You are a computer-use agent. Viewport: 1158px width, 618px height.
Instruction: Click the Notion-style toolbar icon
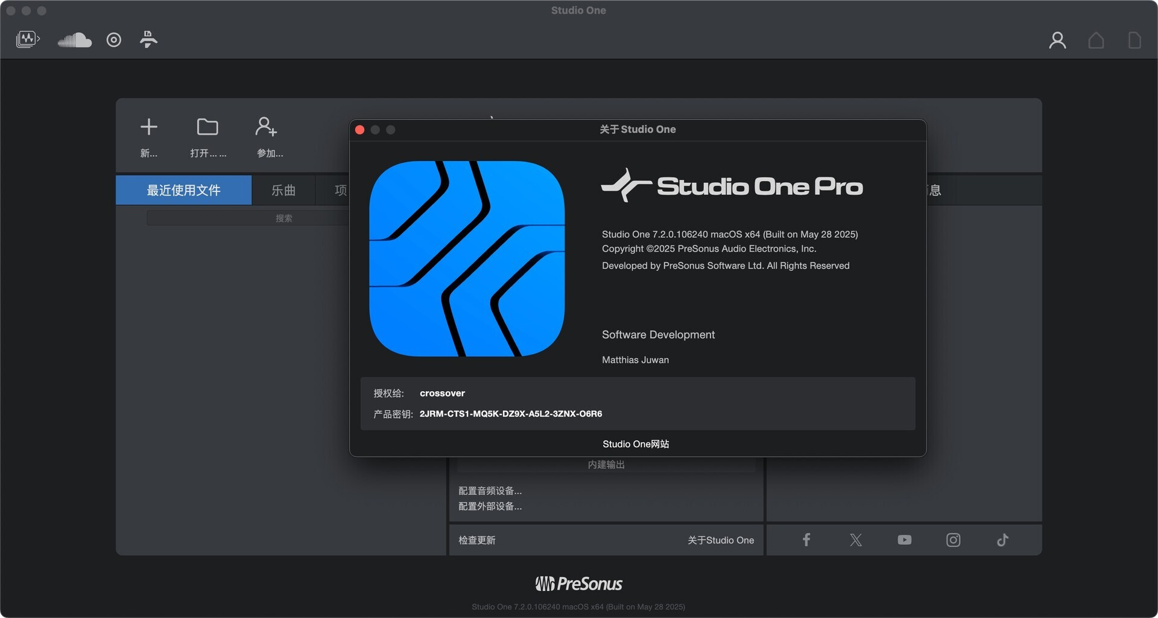pos(148,39)
